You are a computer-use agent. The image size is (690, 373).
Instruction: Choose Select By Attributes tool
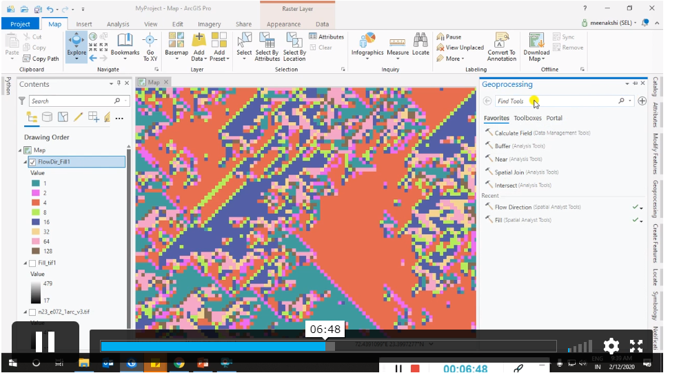267,46
